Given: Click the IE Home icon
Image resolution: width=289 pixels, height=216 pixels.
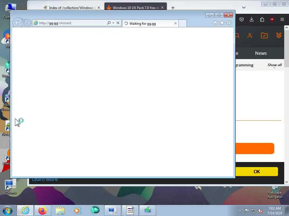Looking at the screenshot, I should pyautogui.click(x=215, y=22).
